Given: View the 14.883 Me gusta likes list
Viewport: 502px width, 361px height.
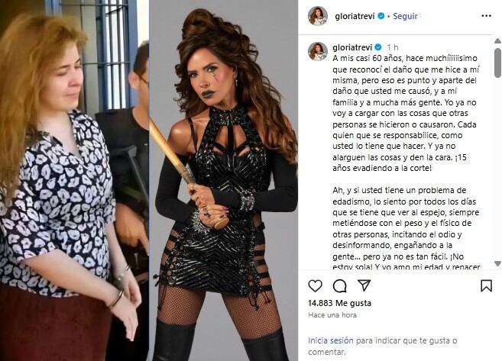Looking at the screenshot, I should click(340, 303).
